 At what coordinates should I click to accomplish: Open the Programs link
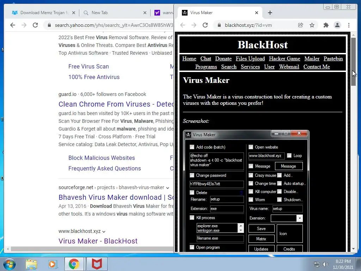click(206, 67)
